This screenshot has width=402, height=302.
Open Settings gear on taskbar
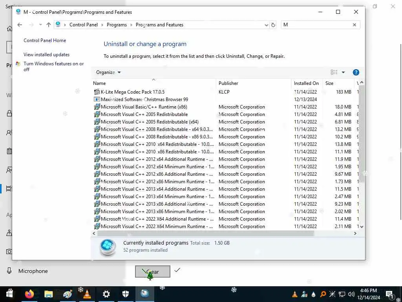pyautogui.click(x=106, y=294)
